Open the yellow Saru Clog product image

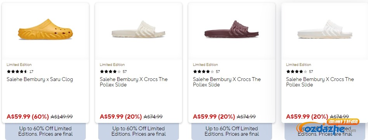[x=45, y=29]
